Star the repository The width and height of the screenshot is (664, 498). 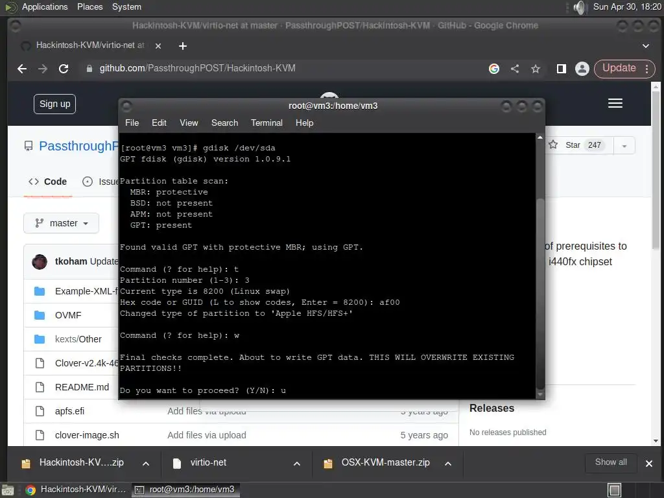click(x=573, y=145)
